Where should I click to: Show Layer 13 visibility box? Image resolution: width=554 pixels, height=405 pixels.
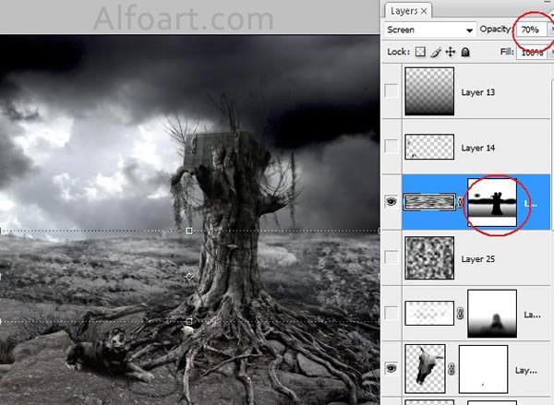[391, 90]
